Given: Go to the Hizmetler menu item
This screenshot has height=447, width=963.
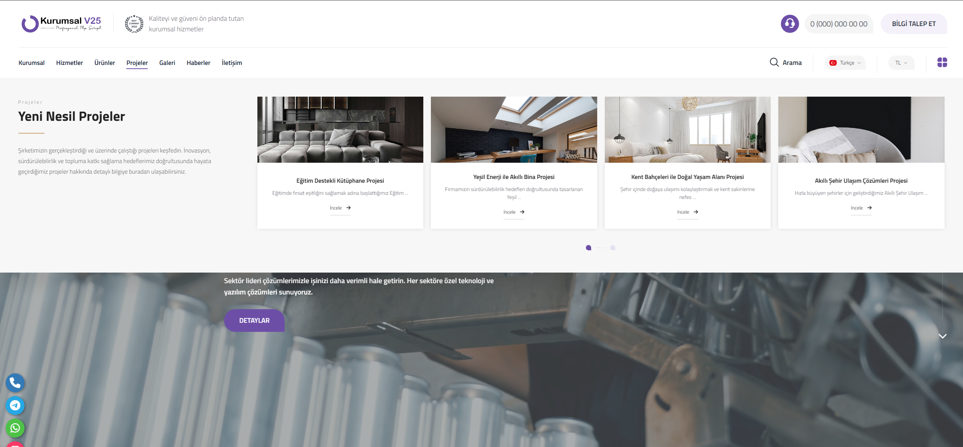Looking at the screenshot, I should click(x=70, y=63).
